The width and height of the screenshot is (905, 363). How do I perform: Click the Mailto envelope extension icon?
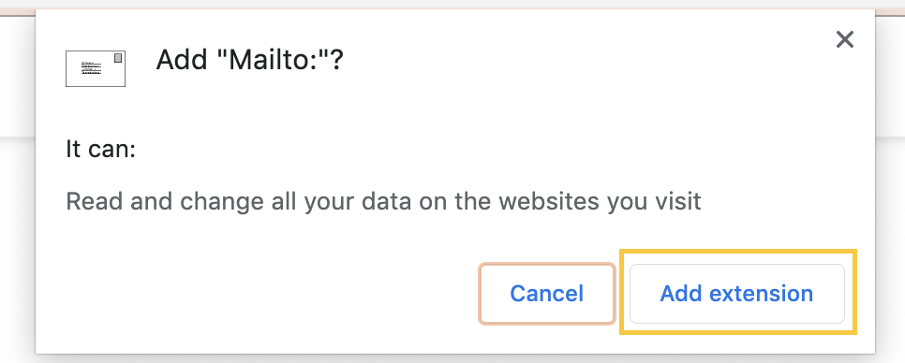click(96, 68)
